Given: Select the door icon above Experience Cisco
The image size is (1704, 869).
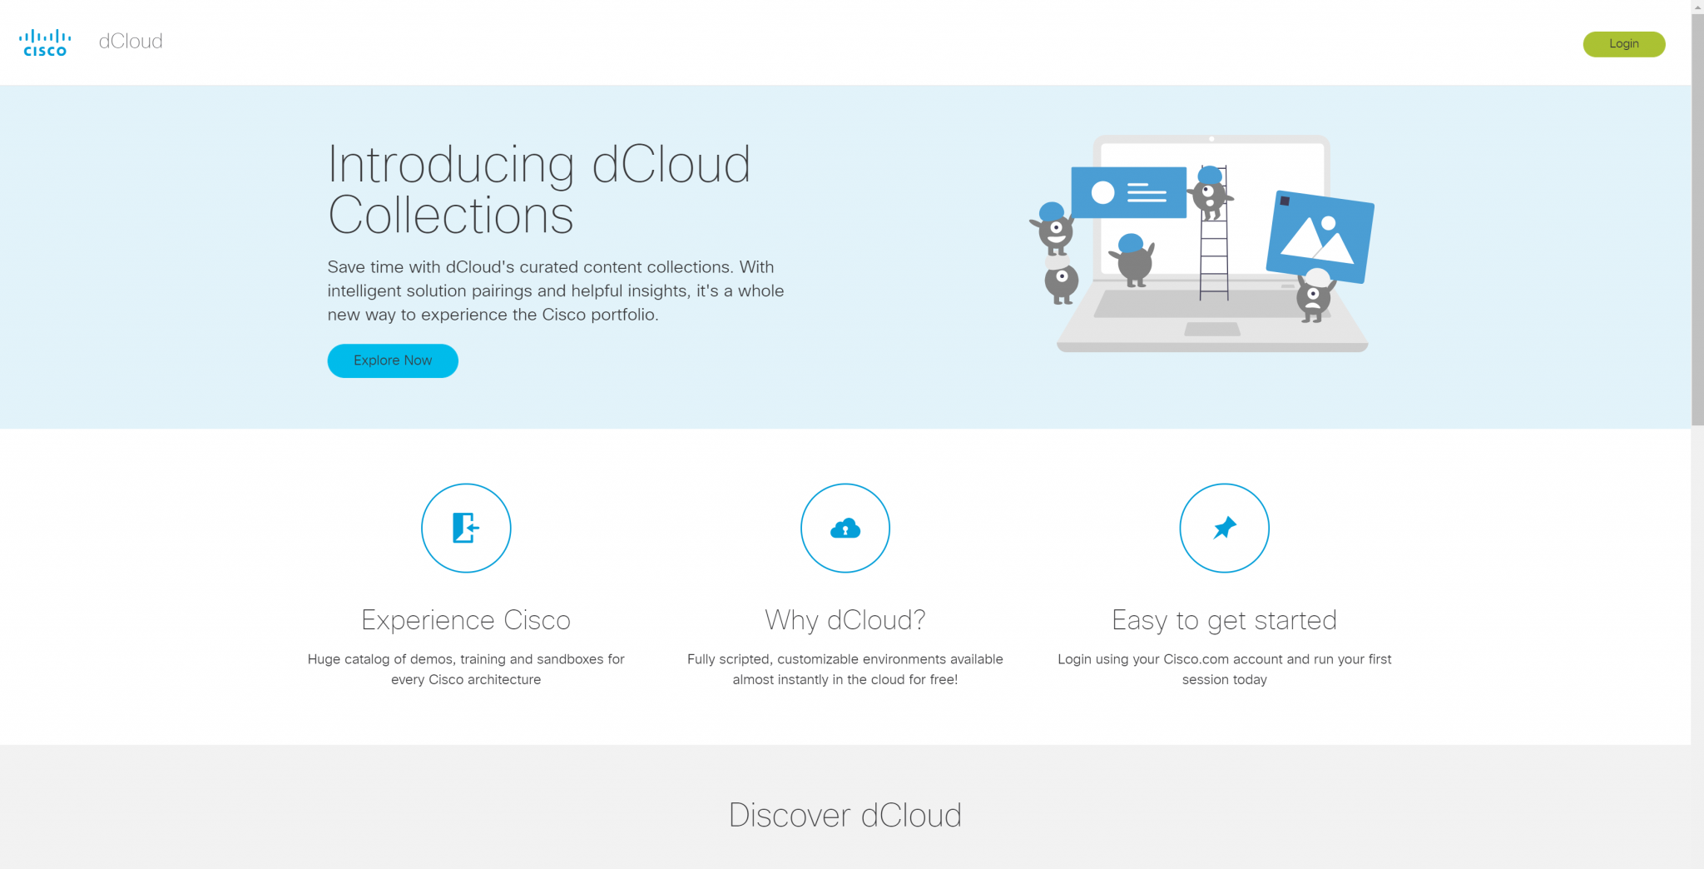Looking at the screenshot, I should pyautogui.click(x=466, y=528).
